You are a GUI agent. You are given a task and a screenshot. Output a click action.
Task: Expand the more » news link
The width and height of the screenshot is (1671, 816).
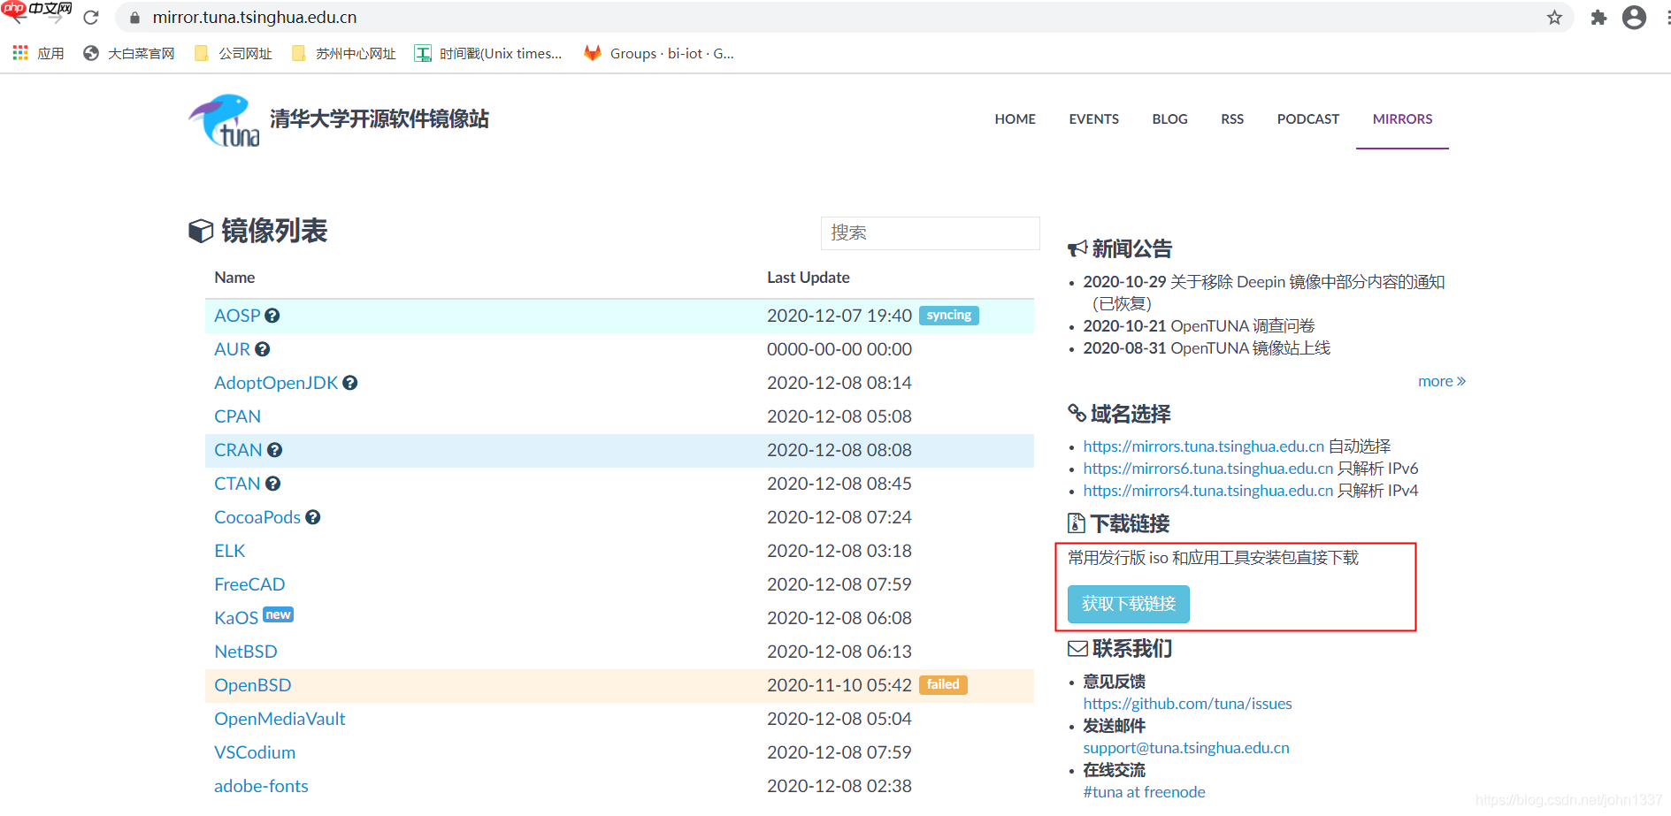point(1441,380)
